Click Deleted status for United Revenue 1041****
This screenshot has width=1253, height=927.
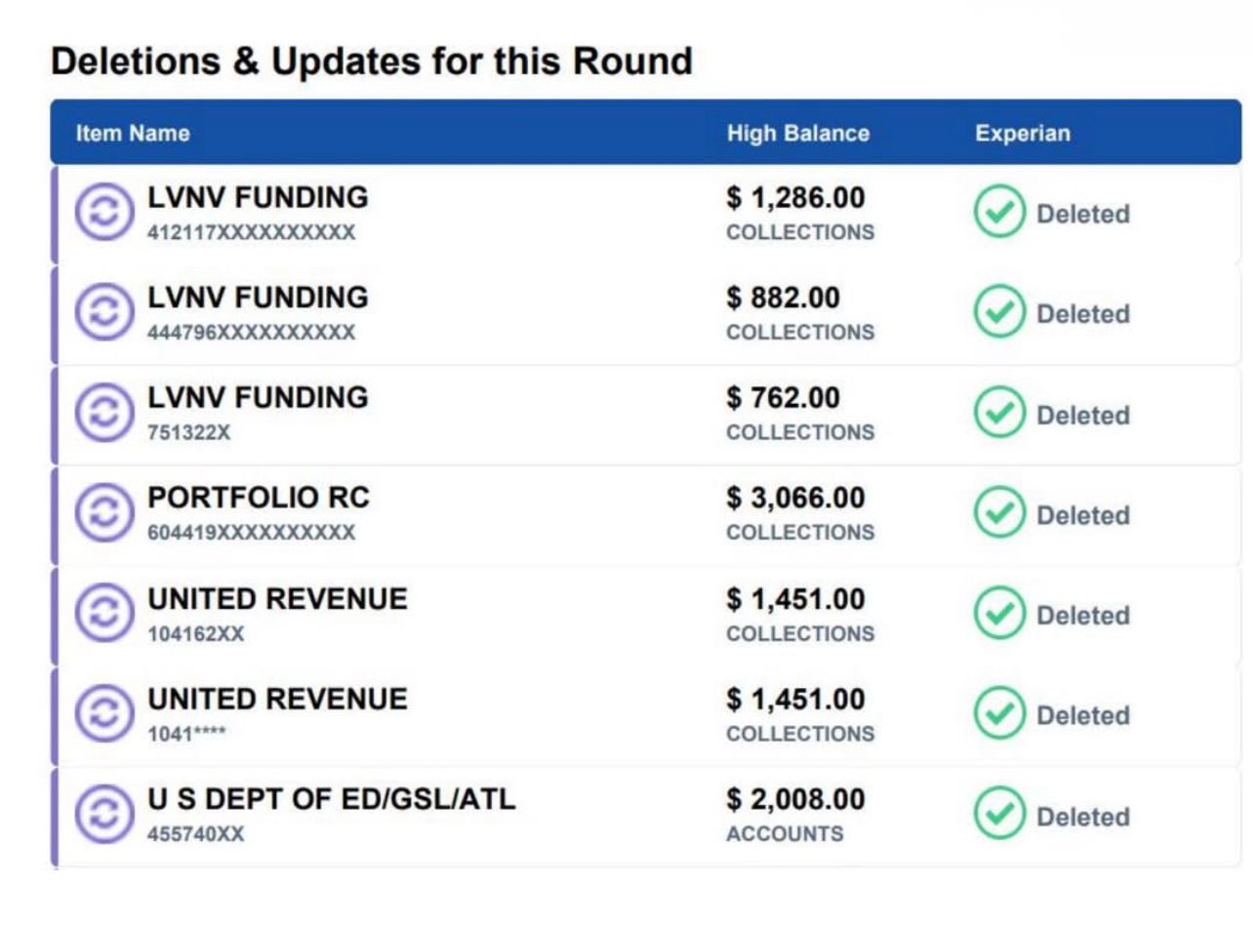tap(1082, 716)
